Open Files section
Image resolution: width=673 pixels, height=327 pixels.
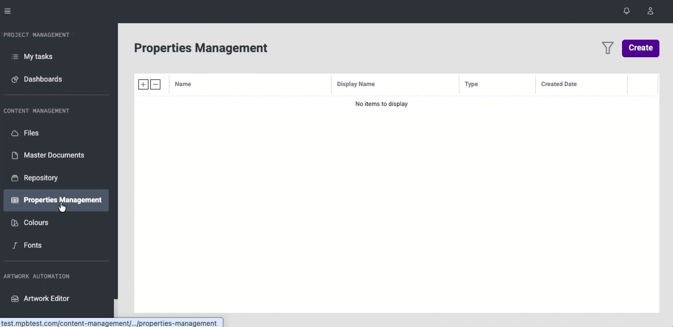coord(56,134)
